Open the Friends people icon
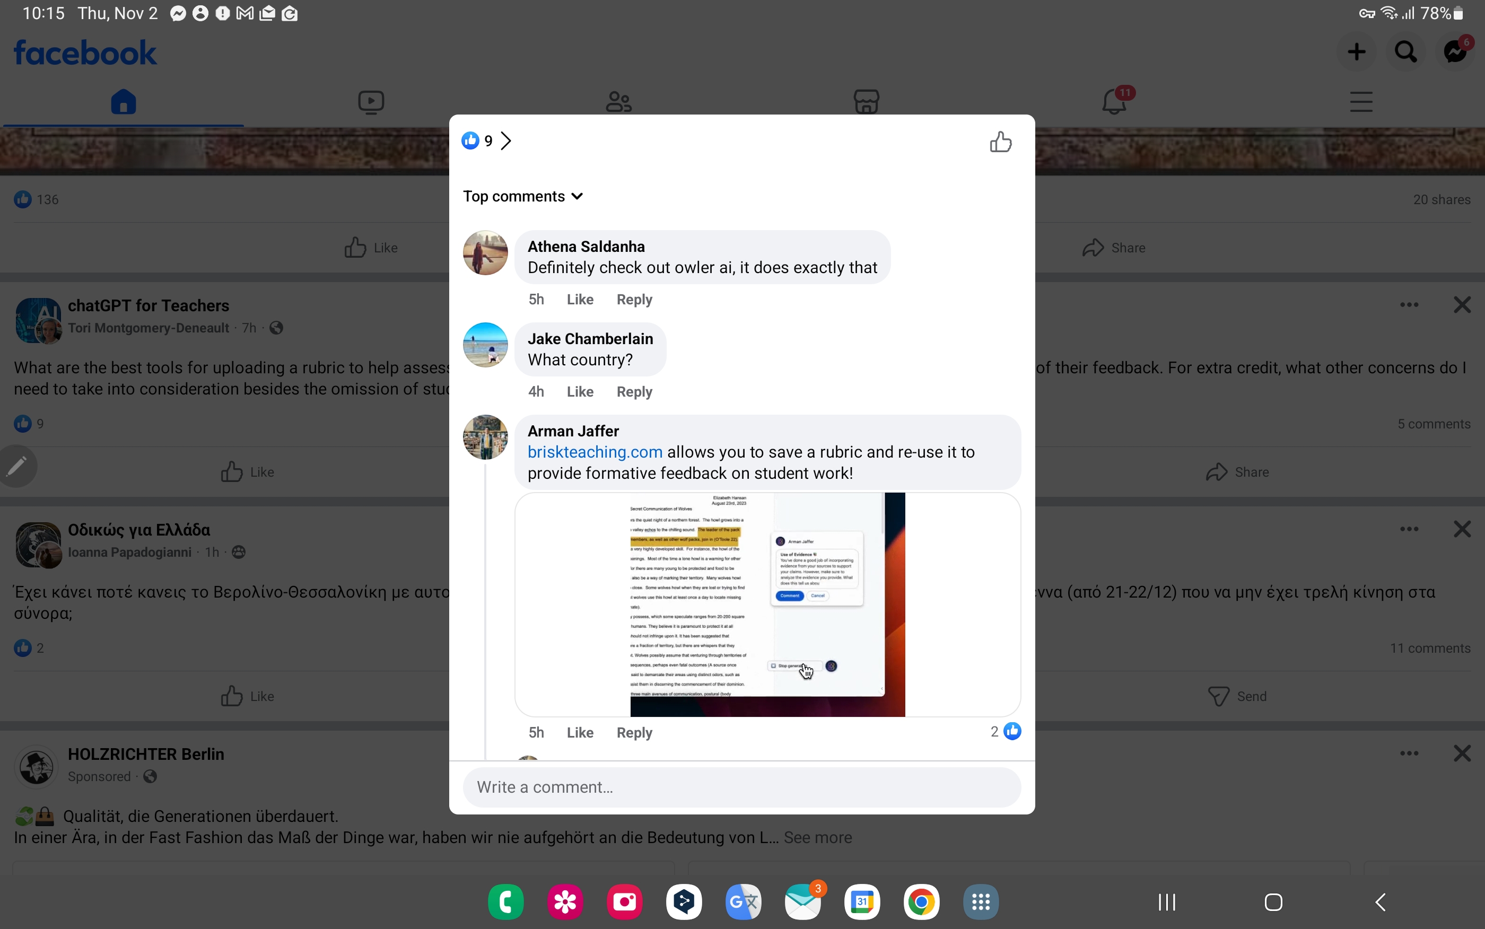This screenshot has height=929, width=1485. click(x=618, y=101)
